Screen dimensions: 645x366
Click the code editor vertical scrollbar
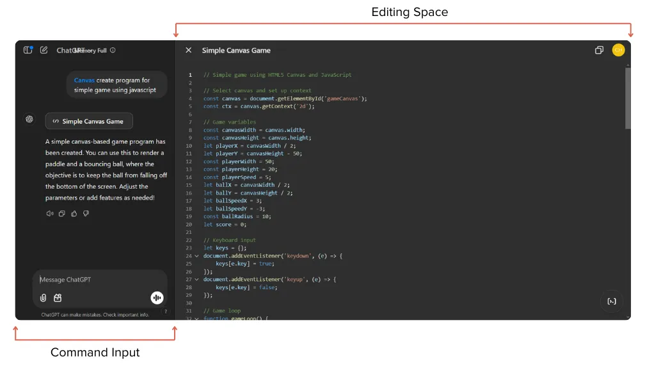point(628,99)
